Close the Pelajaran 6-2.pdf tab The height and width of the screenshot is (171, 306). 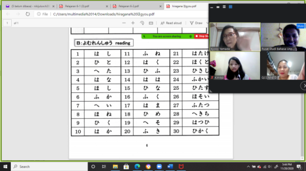[160, 6]
